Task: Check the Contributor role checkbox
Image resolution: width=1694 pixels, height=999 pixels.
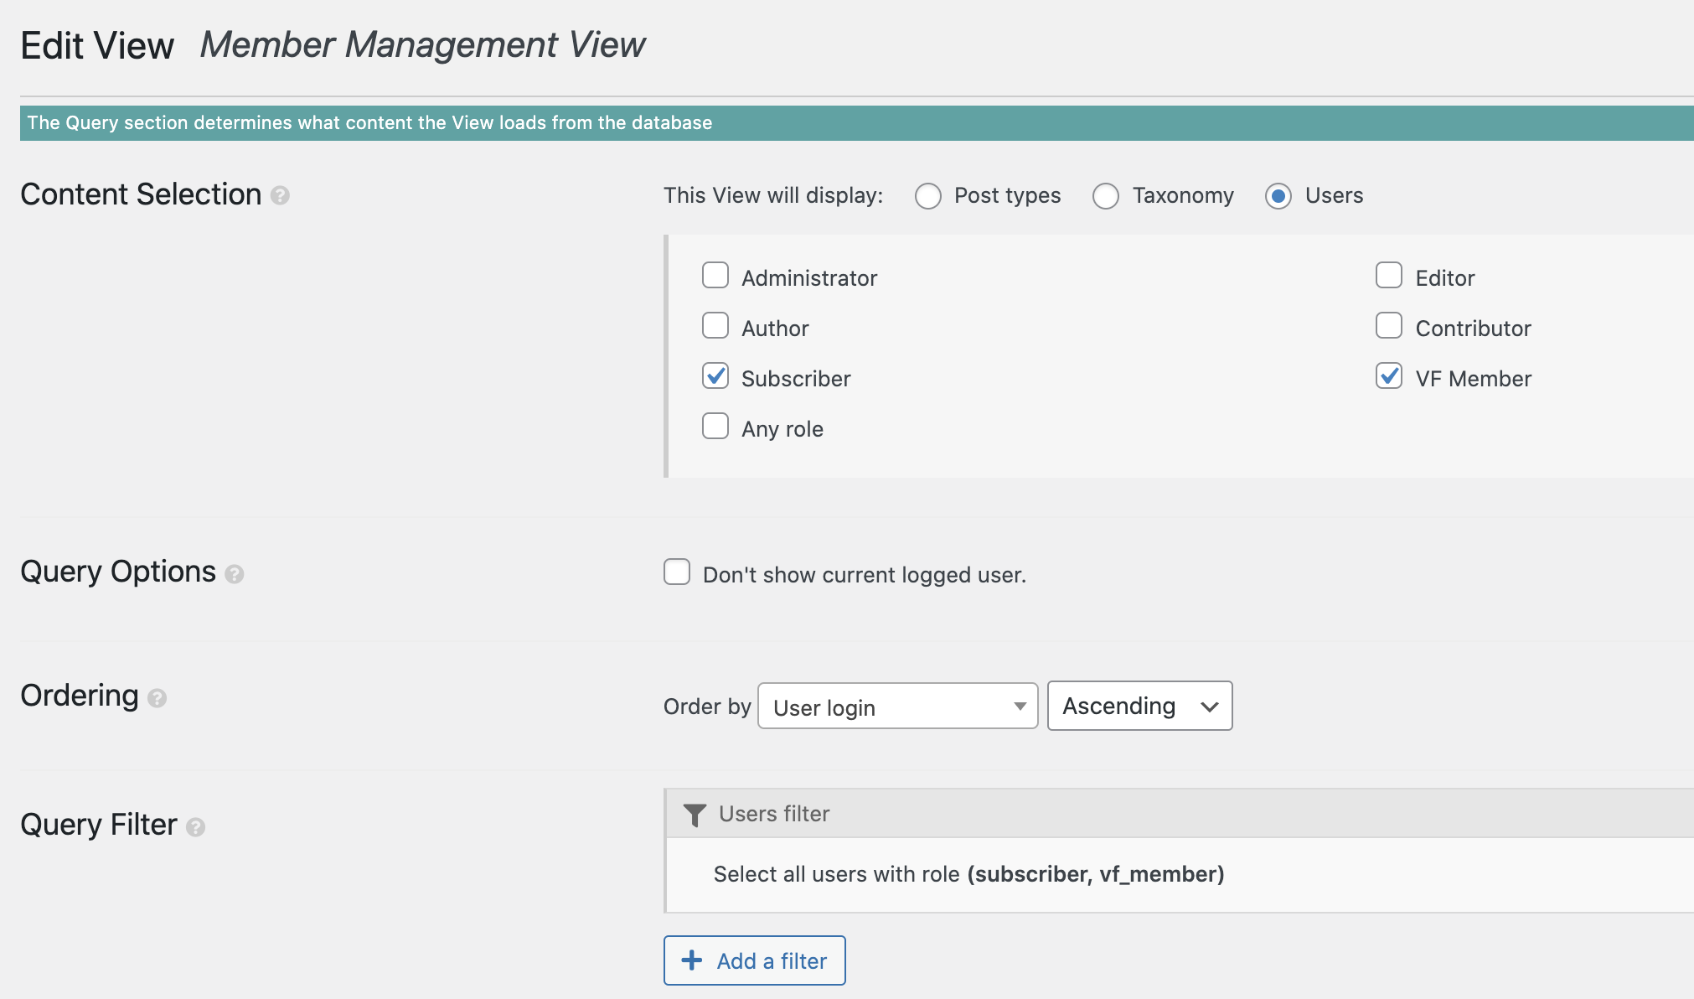Action: coord(1389,325)
